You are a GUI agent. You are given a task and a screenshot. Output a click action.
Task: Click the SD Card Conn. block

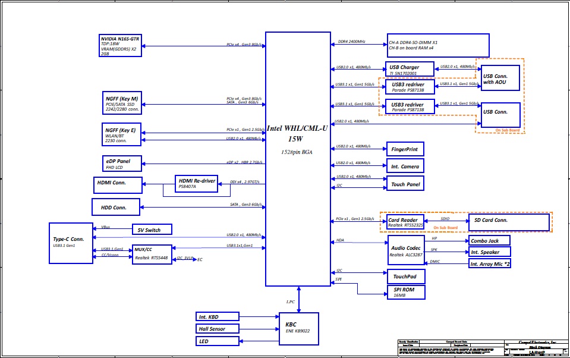pyautogui.click(x=509, y=222)
